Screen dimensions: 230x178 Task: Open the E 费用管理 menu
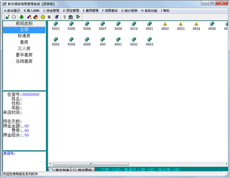(90, 11)
